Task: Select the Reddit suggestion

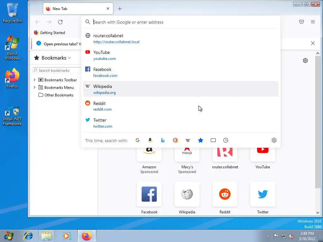Action: coord(181,106)
